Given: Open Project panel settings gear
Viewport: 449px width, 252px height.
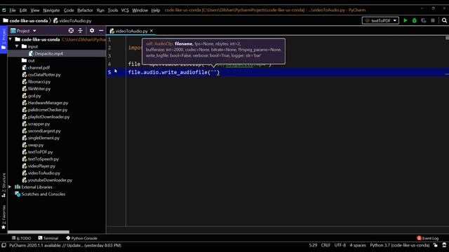Looking at the screenshot, I should pos(92,31).
